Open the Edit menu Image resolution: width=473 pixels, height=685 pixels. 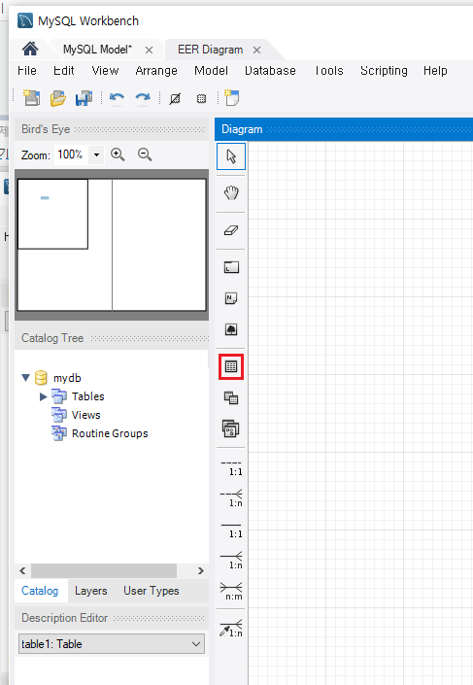(x=64, y=71)
